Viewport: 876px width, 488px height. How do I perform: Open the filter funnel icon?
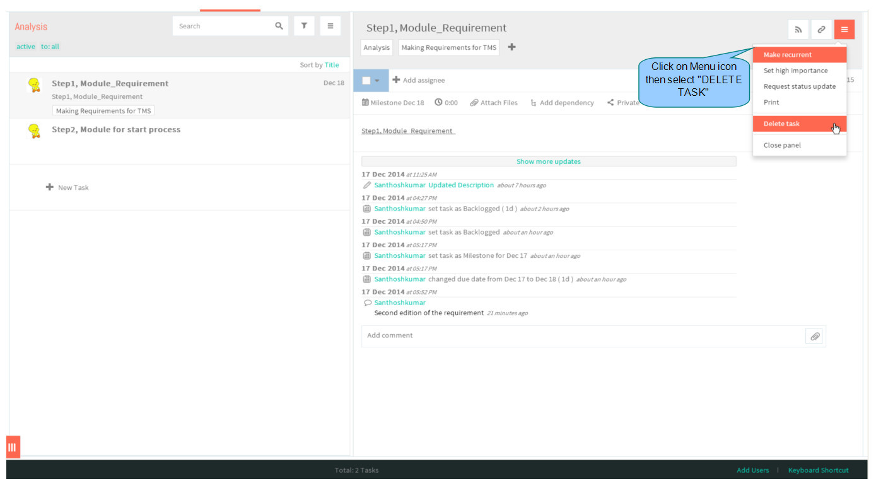tap(304, 26)
